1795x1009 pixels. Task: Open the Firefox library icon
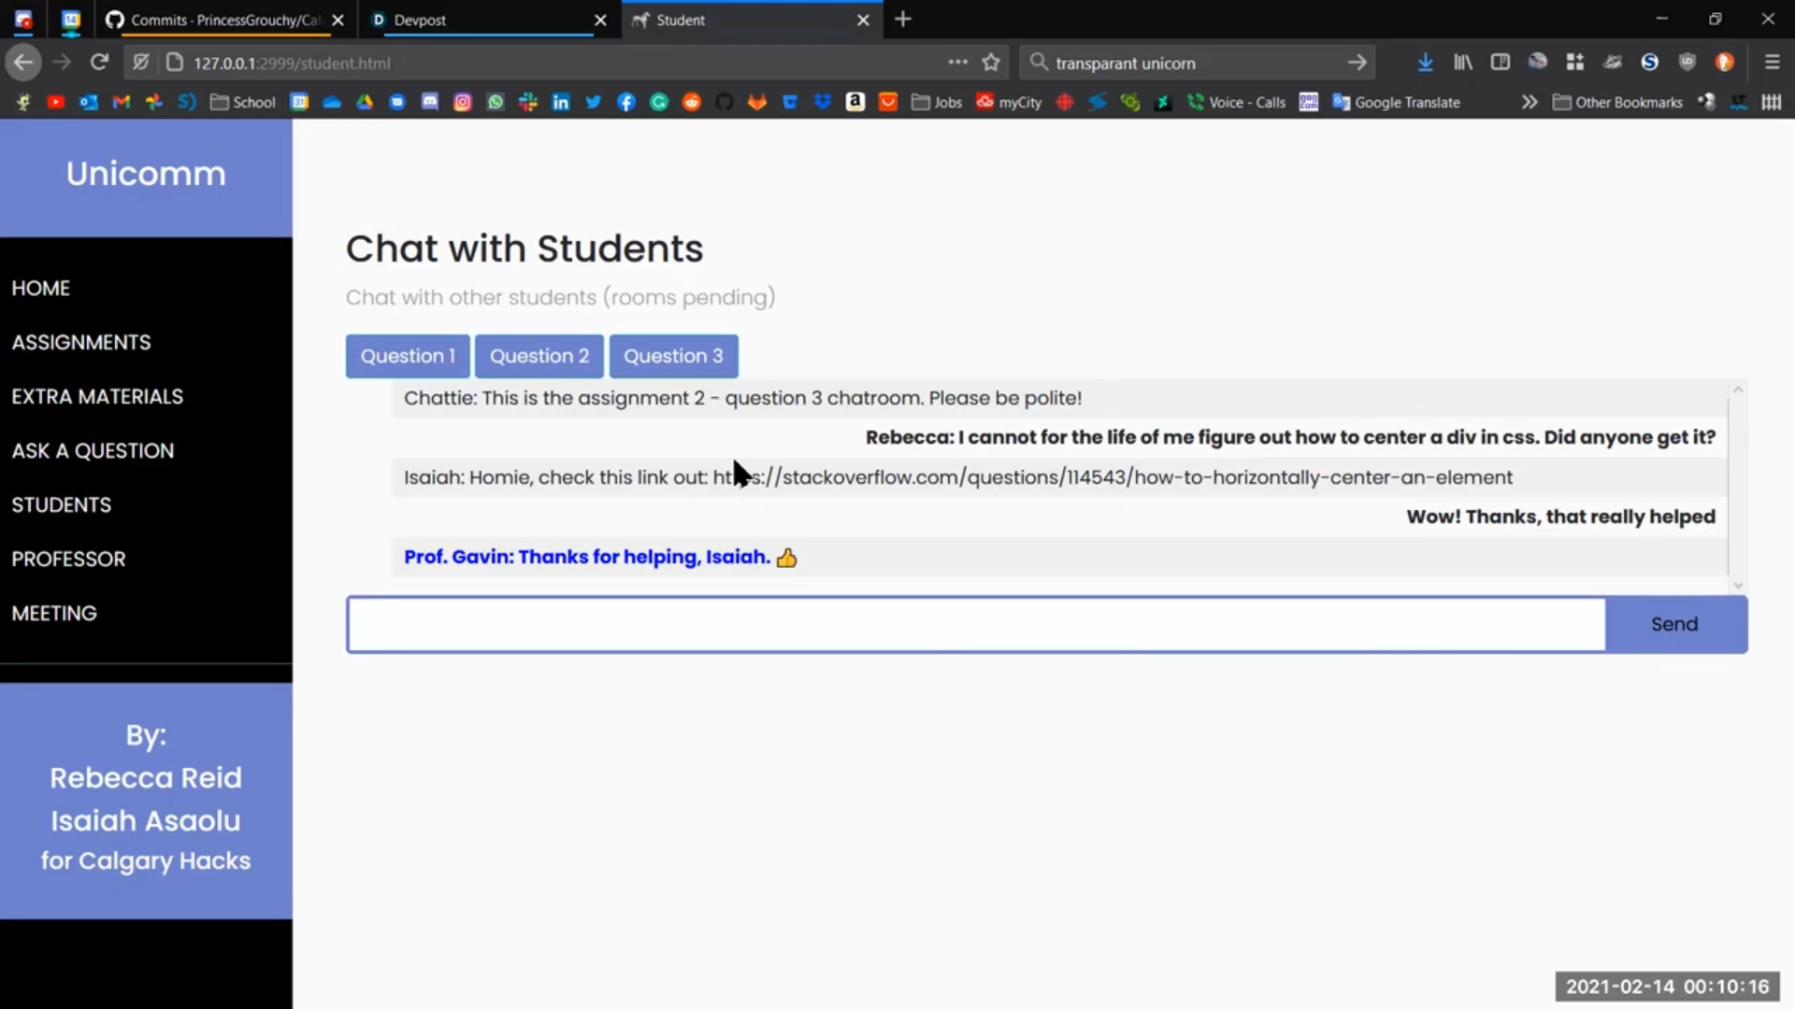click(x=1463, y=63)
